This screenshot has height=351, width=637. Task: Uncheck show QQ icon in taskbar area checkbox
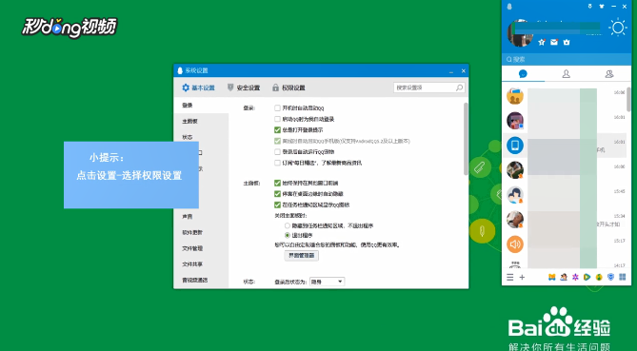(x=277, y=205)
